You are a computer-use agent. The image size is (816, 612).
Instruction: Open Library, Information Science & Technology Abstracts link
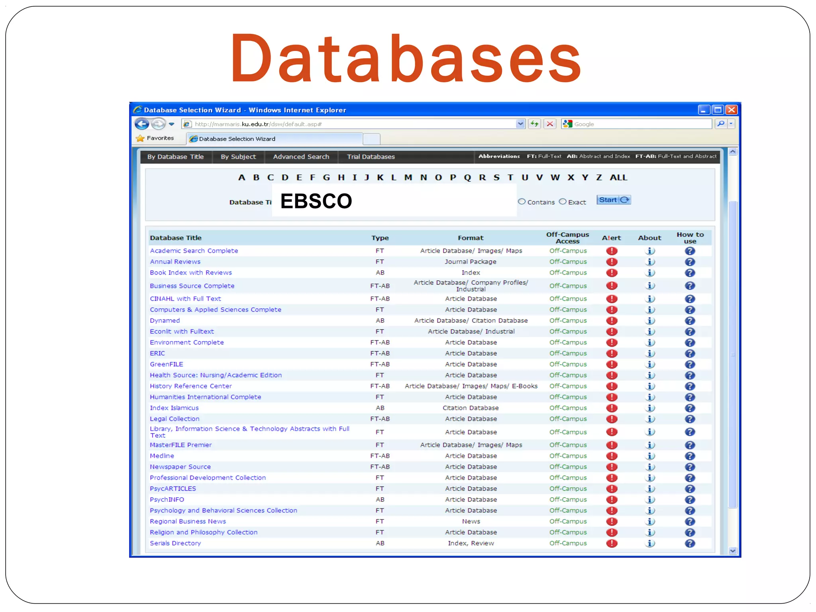[x=249, y=432]
